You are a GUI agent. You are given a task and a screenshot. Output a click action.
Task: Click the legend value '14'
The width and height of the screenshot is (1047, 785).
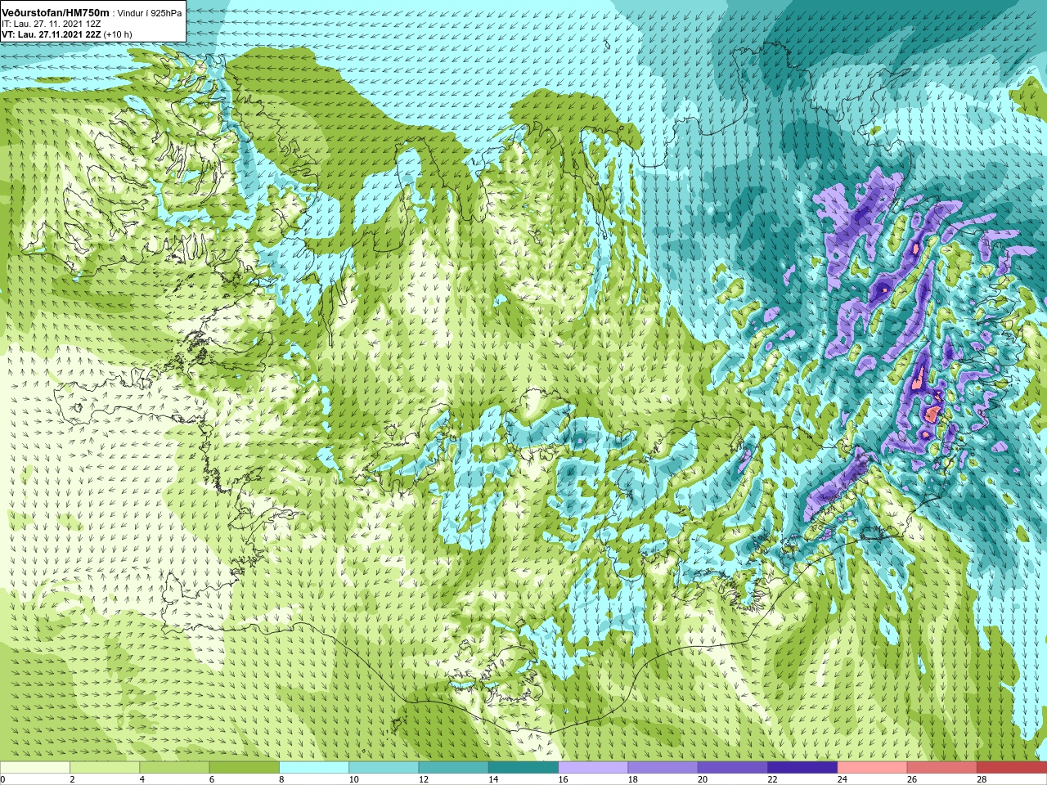(493, 779)
